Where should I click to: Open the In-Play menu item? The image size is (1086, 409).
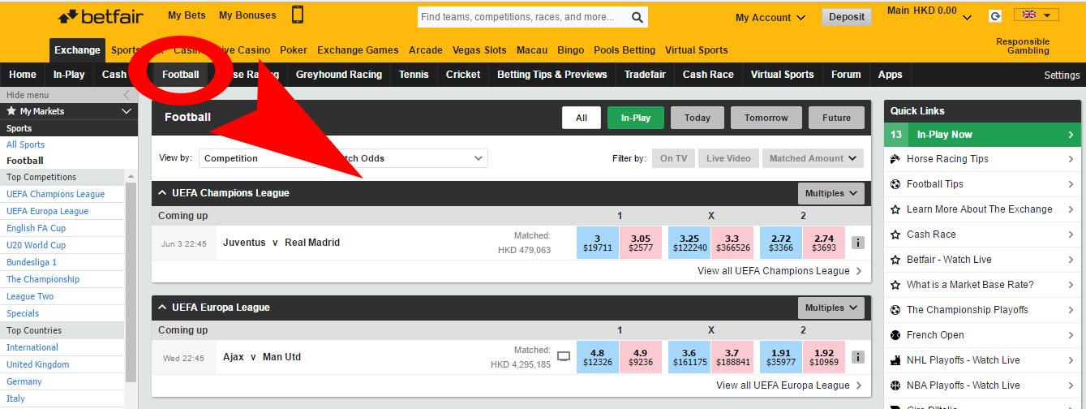click(x=69, y=74)
